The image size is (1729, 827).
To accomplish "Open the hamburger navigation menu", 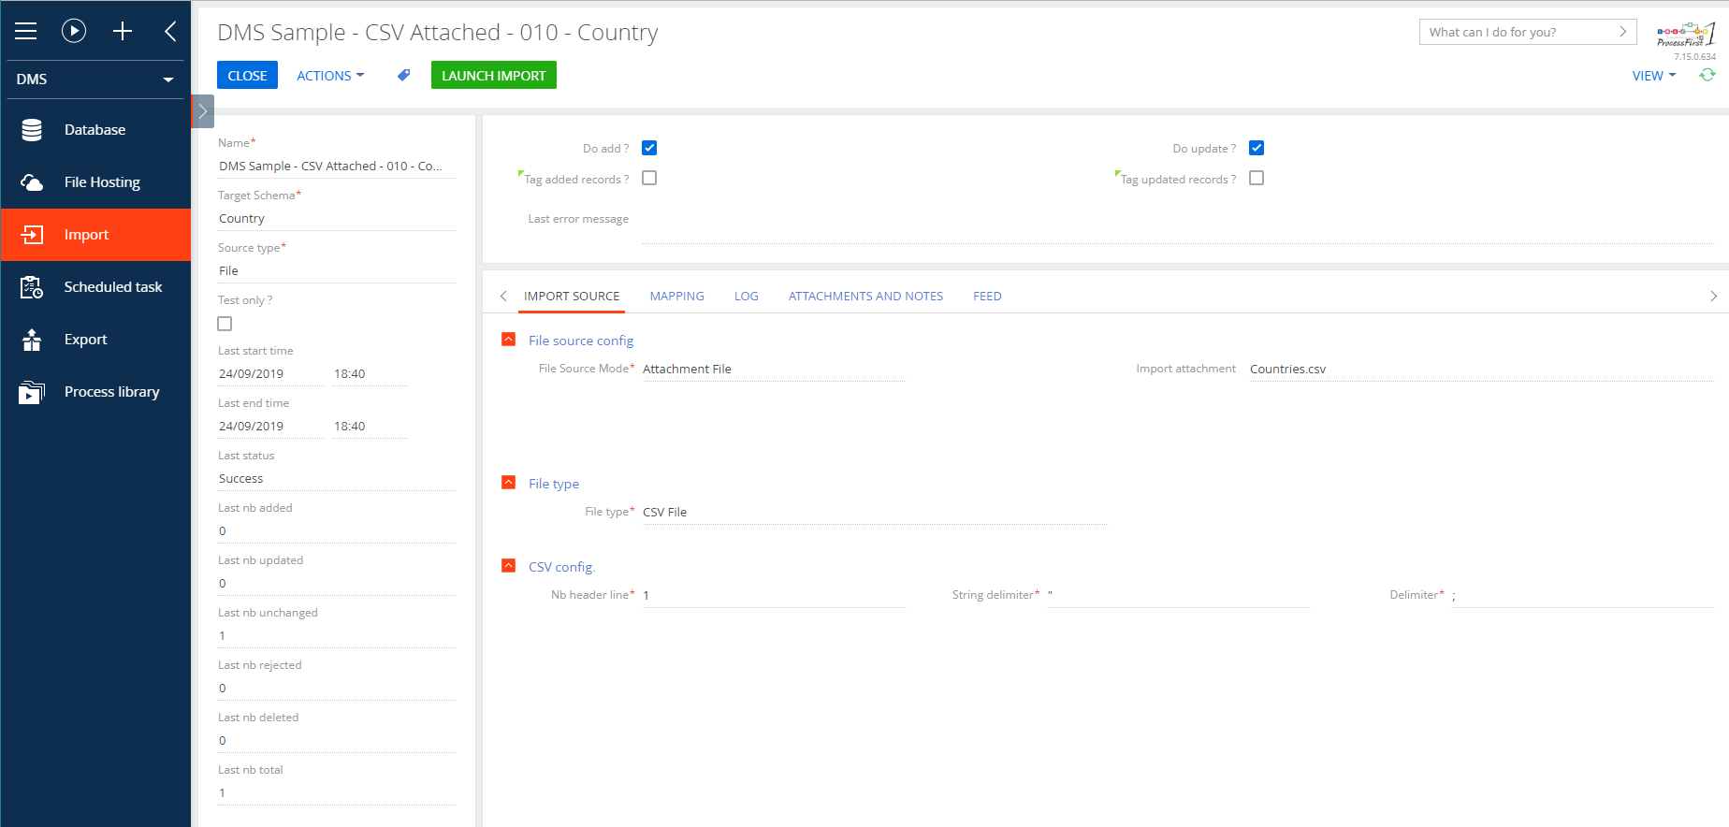I will (26, 31).
